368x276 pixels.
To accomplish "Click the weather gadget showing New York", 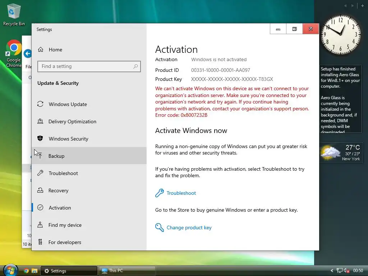I will (341, 153).
